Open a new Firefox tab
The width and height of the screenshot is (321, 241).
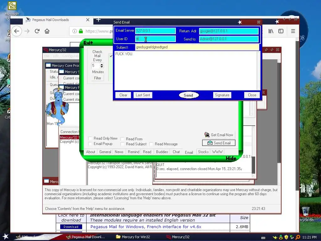click(98, 20)
